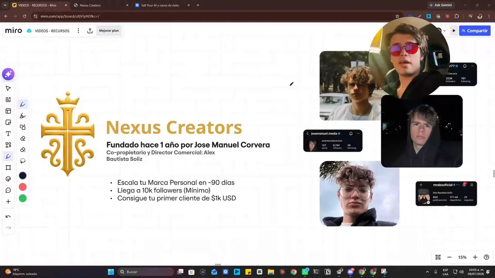Pick the red pen color

click(x=23, y=187)
